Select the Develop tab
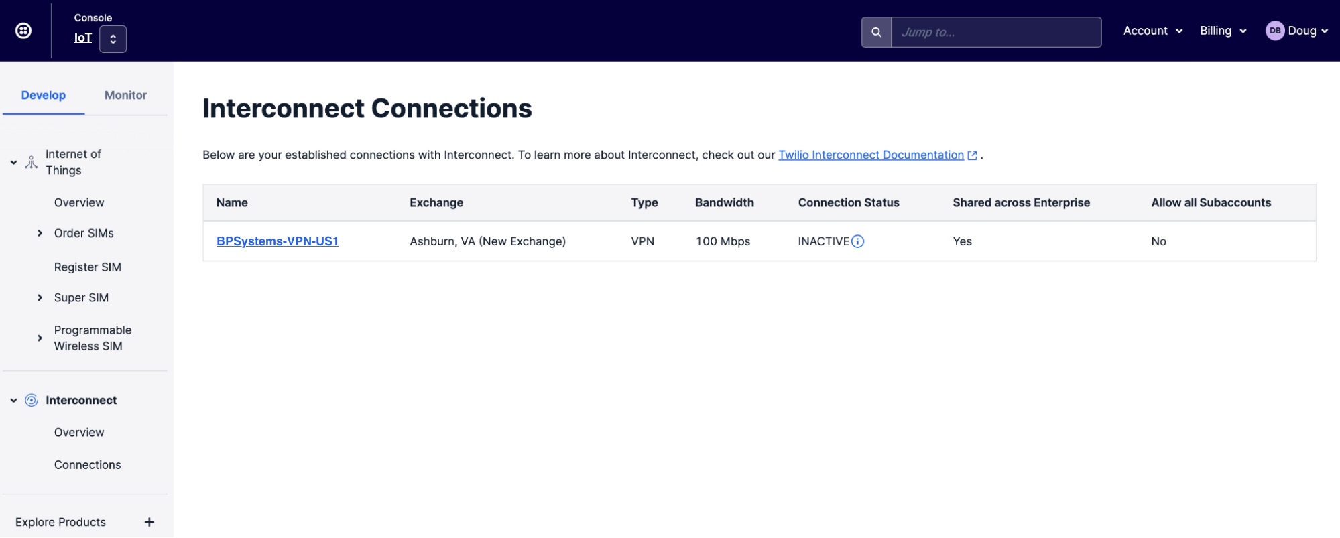 pyautogui.click(x=44, y=95)
